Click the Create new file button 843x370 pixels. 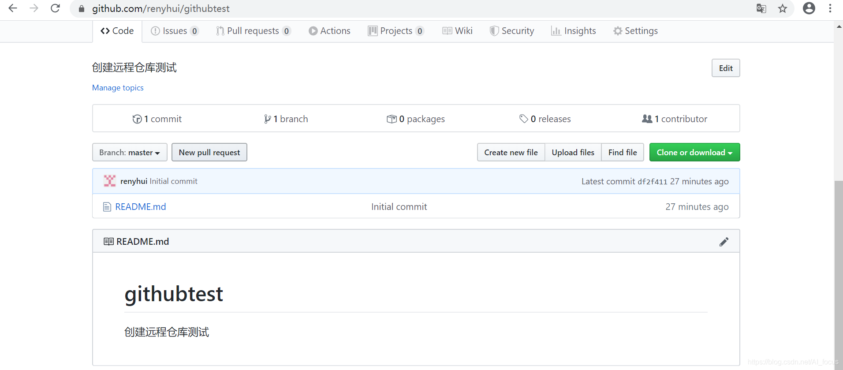click(511, 152)
